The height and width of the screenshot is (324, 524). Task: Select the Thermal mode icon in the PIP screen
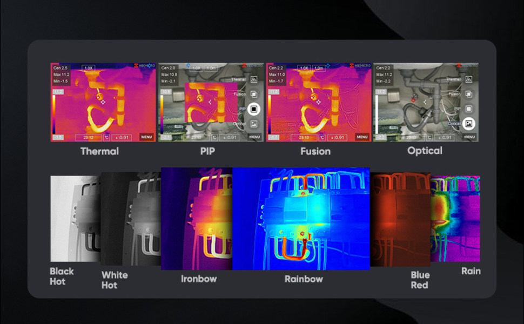(x=253, y=80)
